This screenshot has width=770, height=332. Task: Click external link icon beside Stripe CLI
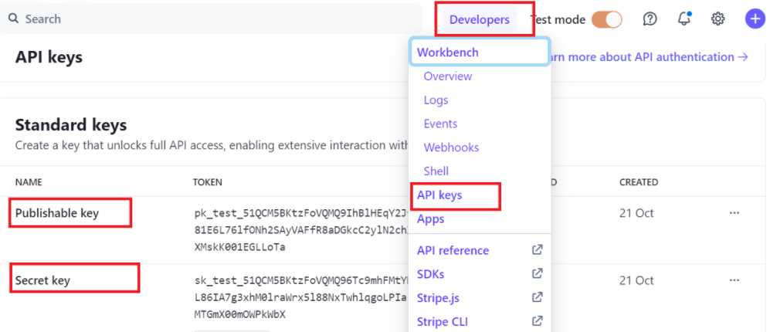point(538,321)
